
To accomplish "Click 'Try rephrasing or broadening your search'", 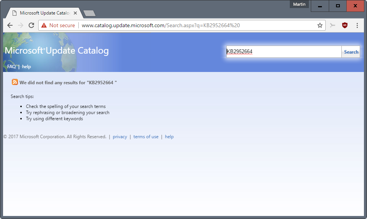I will (x=68, y=113).
